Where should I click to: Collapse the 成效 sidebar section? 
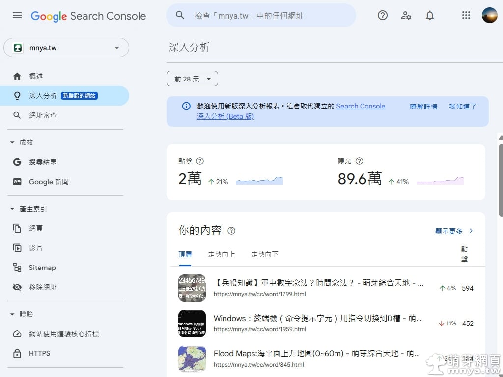[13, 142]
